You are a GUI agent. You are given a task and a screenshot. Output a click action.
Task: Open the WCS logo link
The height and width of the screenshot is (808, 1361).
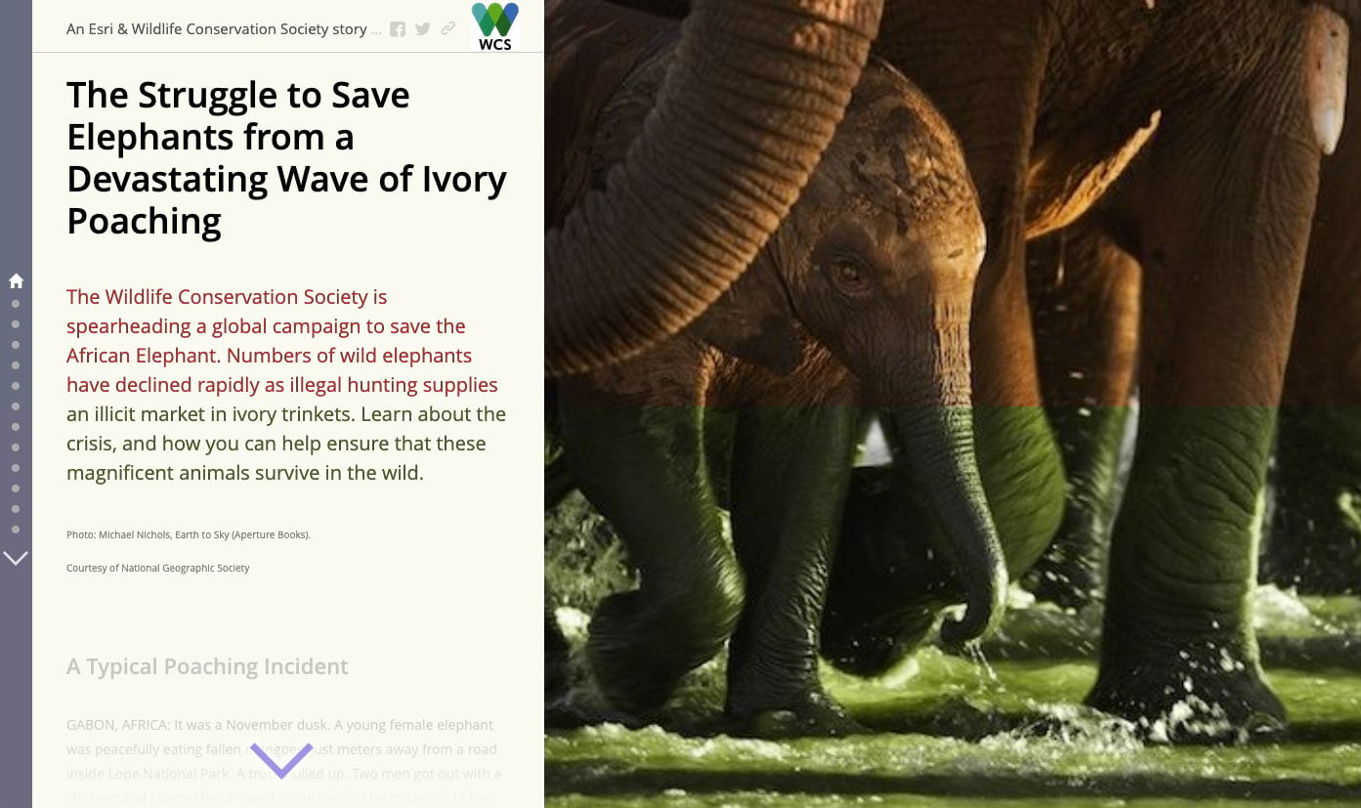(495, 26)
